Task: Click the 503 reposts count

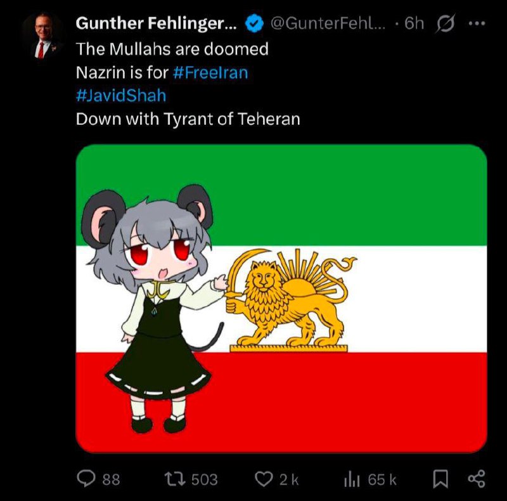Action: (x=205, y=479)
